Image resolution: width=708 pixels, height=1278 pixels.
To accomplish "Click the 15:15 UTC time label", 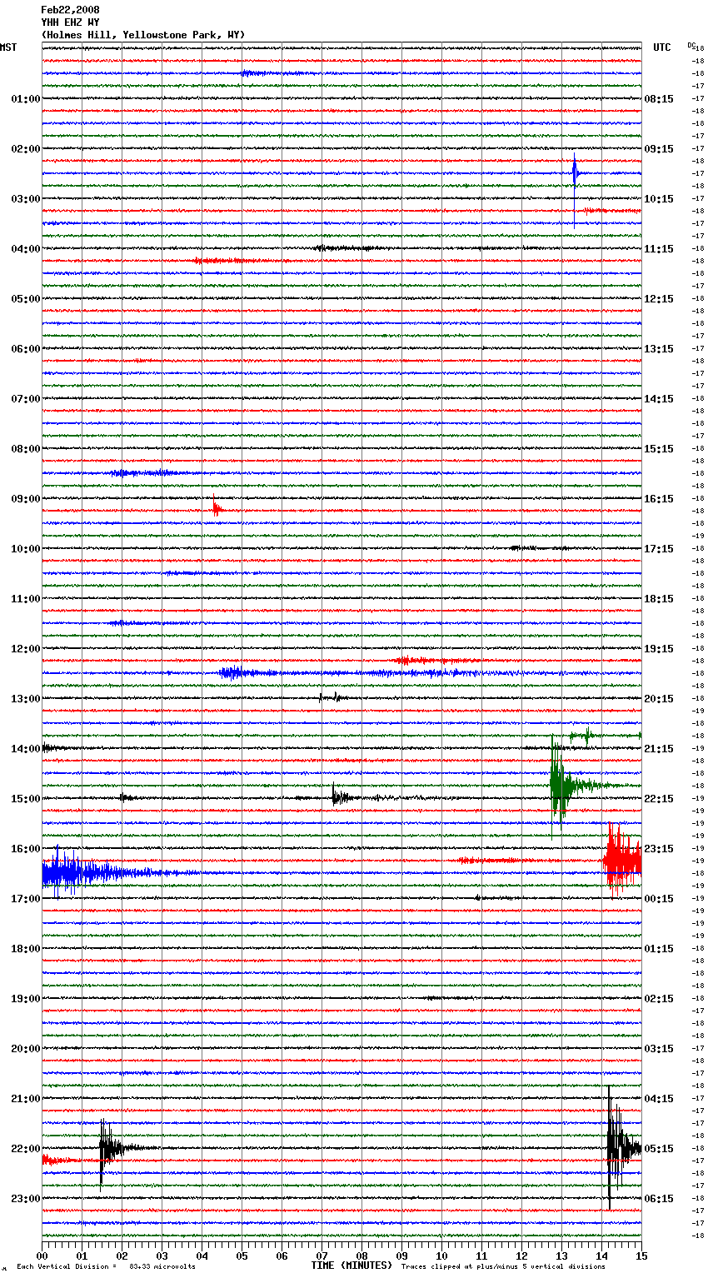I will pos(659,449).
